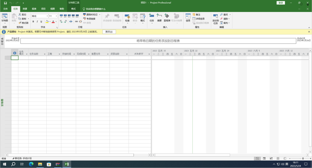Save the project via Quick Access toolbar
The width and height of the screenshot is (312, 168).
tap(5, 3)
